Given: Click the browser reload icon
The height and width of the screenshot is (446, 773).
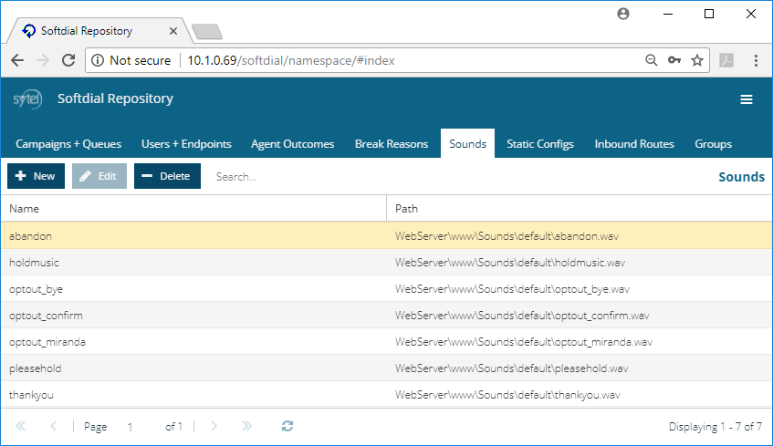Looking at the screenshot, I should [x=68, y=60].
